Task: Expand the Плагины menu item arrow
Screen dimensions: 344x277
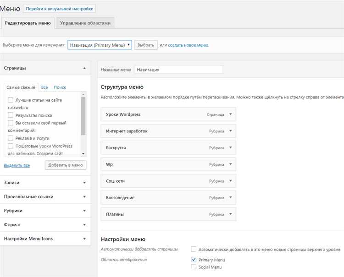Action: click(x=231, y=214)
